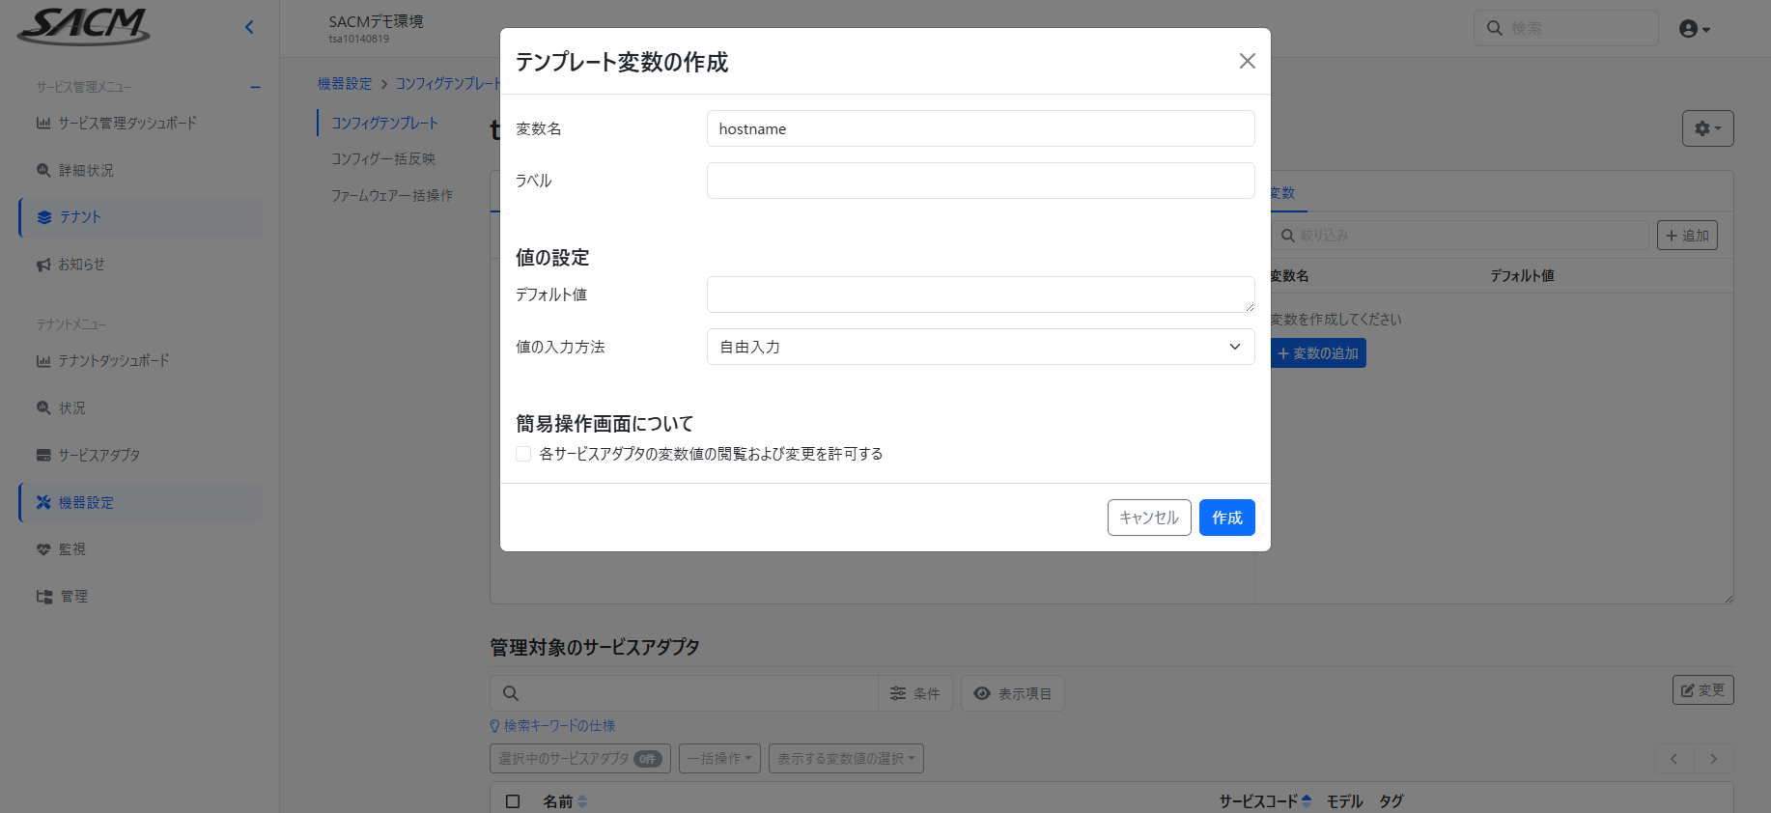The width and height of the screenshot is (1771, 813).
Task: Go to 監視 monitoring item
Action: click(x=71, y=549)
